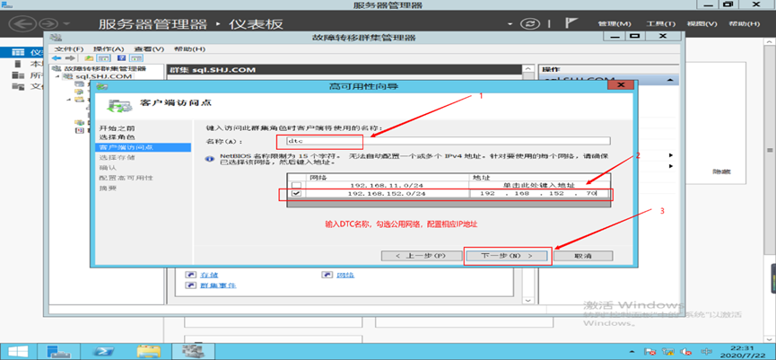
Task: Click the IP address field showing 192.168.152.70
Action: [x=540, y=194]
